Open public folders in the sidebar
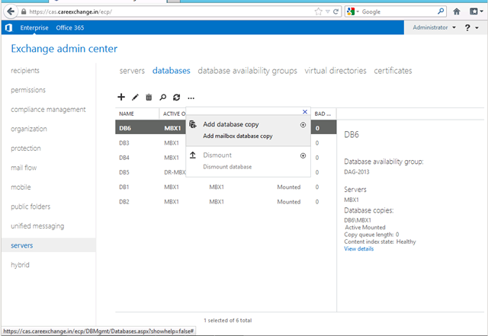This screenshot has height=336, width=488. pyautogui.click(x=30, y=206)
